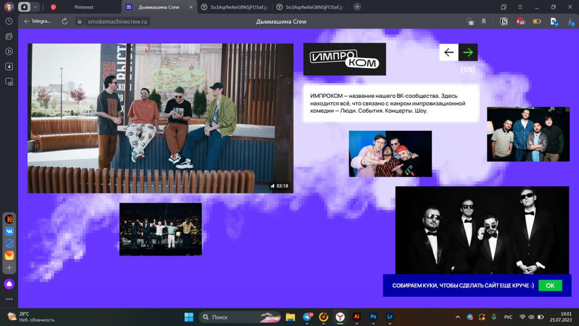
Task: Click the smokemachinecrew.ru address field
Action: tap(118, 22)
